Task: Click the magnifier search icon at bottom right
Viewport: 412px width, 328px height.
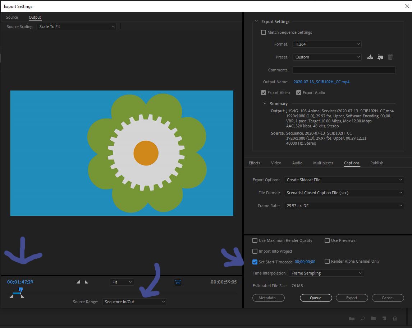Action: (x=362, y=318)
